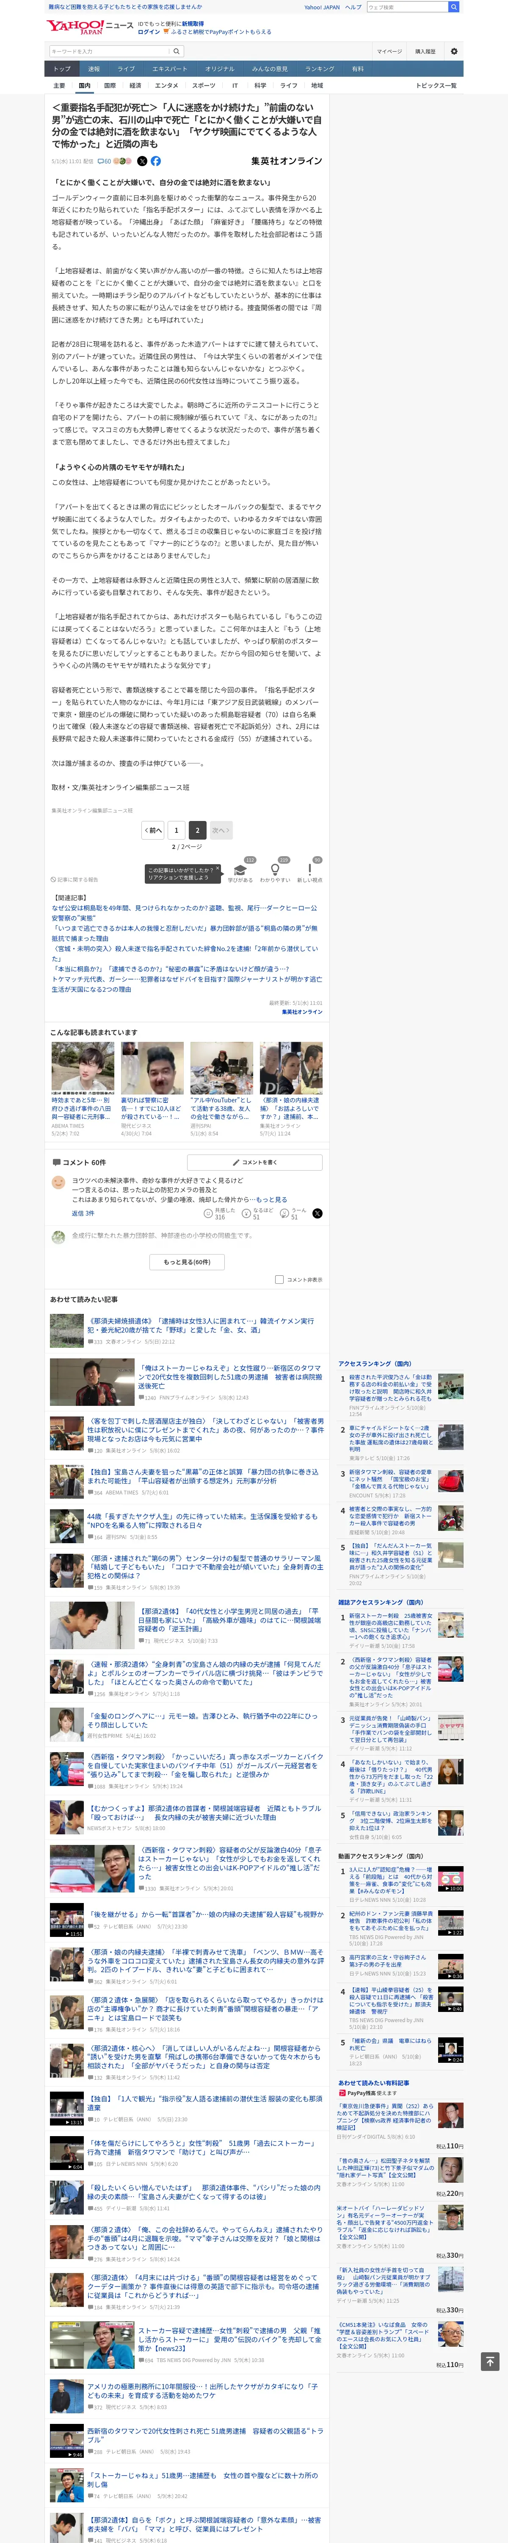Screen dimensions: 508x2543
Task: Share the top comment on X
Action: [317, 1213]
